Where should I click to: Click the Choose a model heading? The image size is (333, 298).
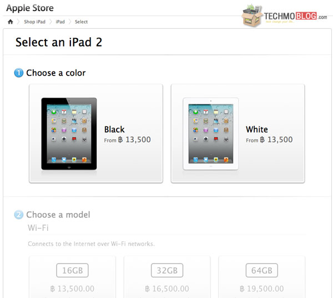pyautogui.click(x=58, y=215)
